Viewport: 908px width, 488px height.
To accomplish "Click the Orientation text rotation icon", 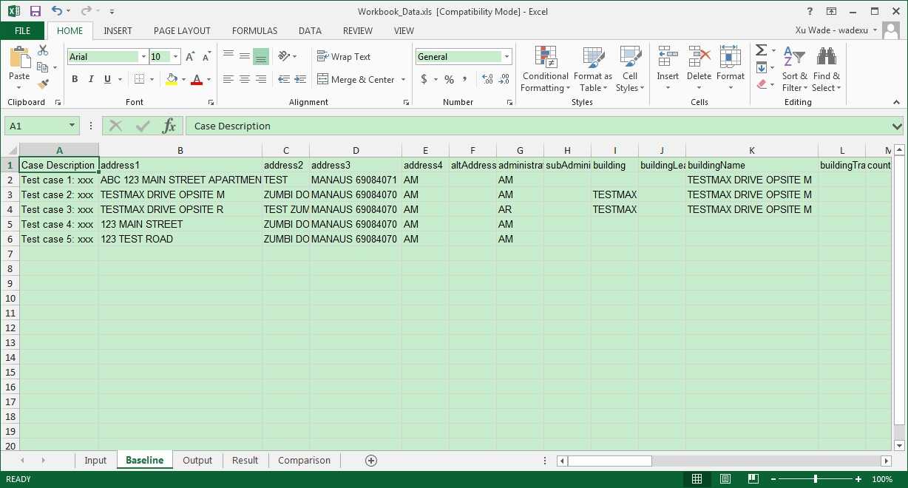I will (x=284, y=56).
